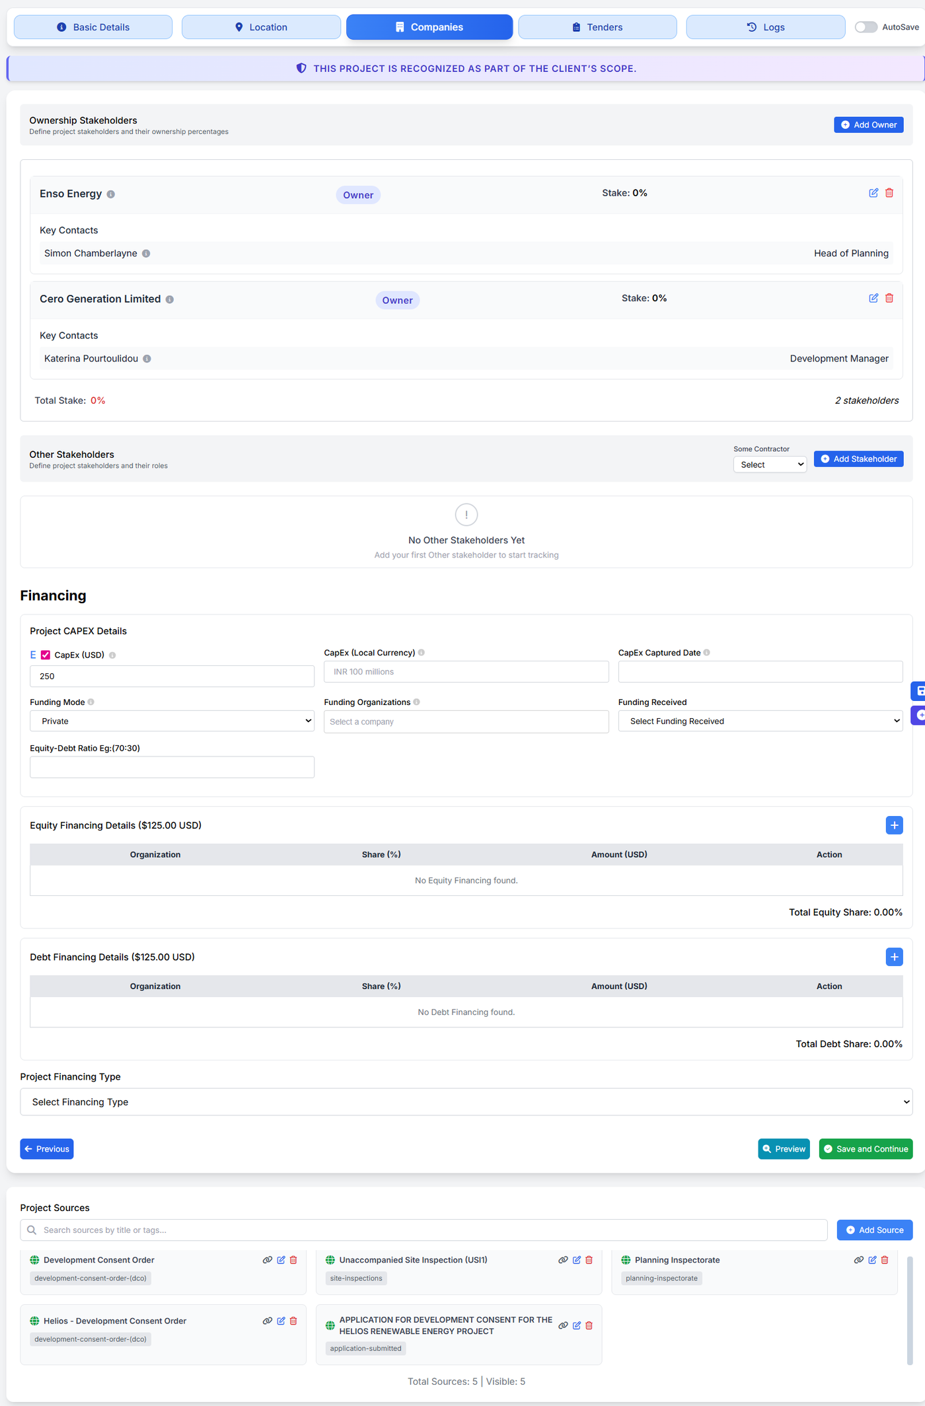Screen dimensions: 925x1406
Task: Edit the Unaccompanied Site Inspection source
Action: coord(577,1260)
